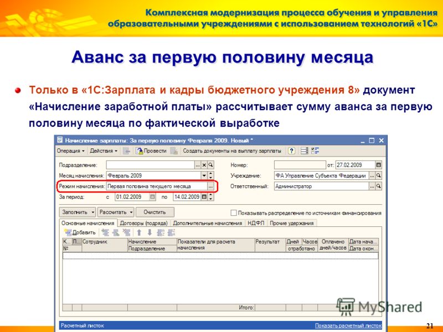Click the Очистить button
This screenshot has width=443, height=332.
coord(154,212)
